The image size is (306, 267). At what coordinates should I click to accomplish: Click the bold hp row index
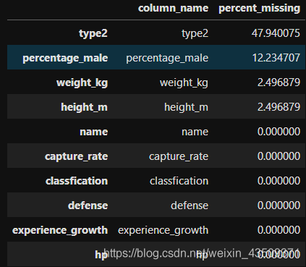(101, 255)
